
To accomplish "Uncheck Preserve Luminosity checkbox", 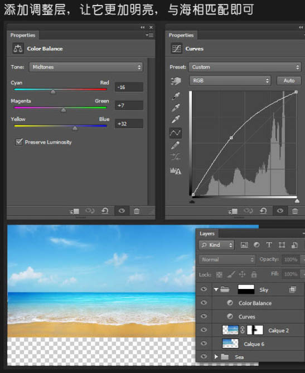I will coord(19,142).
